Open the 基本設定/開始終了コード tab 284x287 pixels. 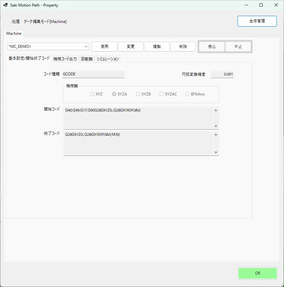pyautogui.click(x=29, y=59)
